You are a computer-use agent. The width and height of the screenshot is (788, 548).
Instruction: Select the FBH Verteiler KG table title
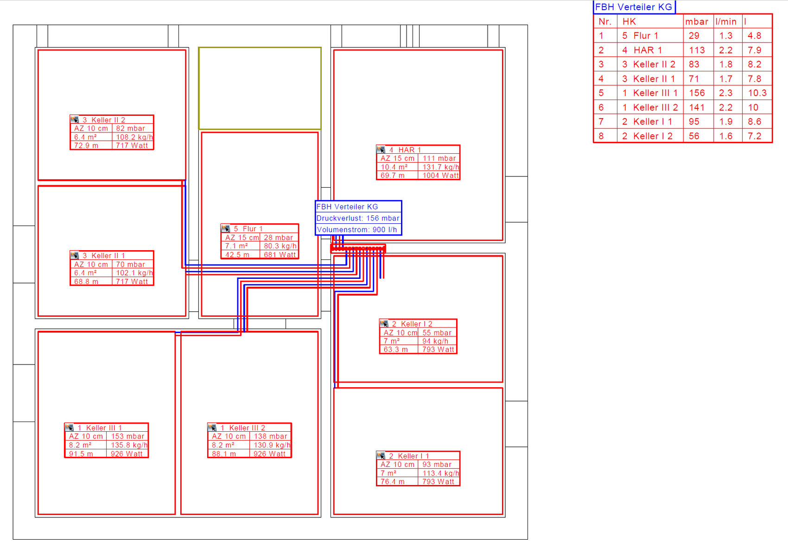pyautogui.click(x=634, y=7)
